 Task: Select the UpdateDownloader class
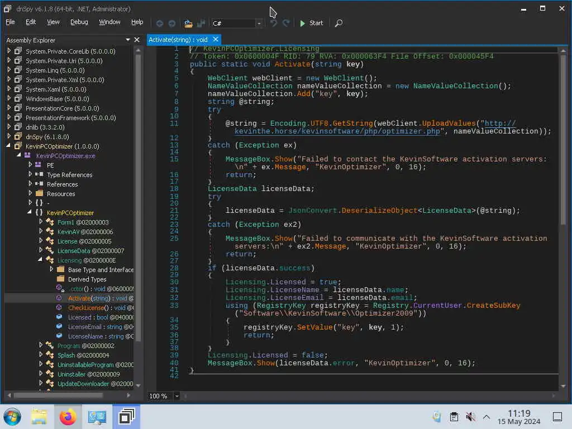point(95,383)
